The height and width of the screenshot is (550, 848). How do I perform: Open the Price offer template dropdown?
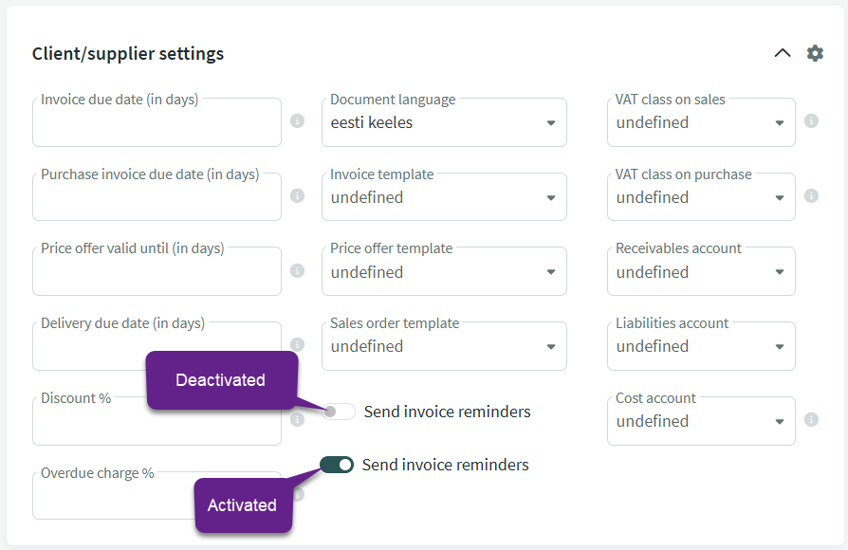coord(444,271)
